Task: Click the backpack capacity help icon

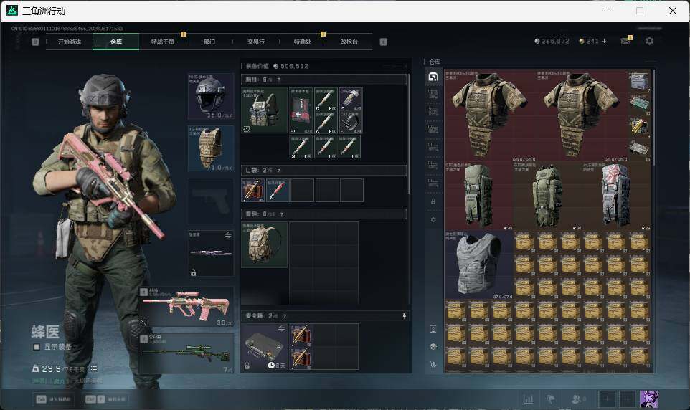Action: coord(282,214)
